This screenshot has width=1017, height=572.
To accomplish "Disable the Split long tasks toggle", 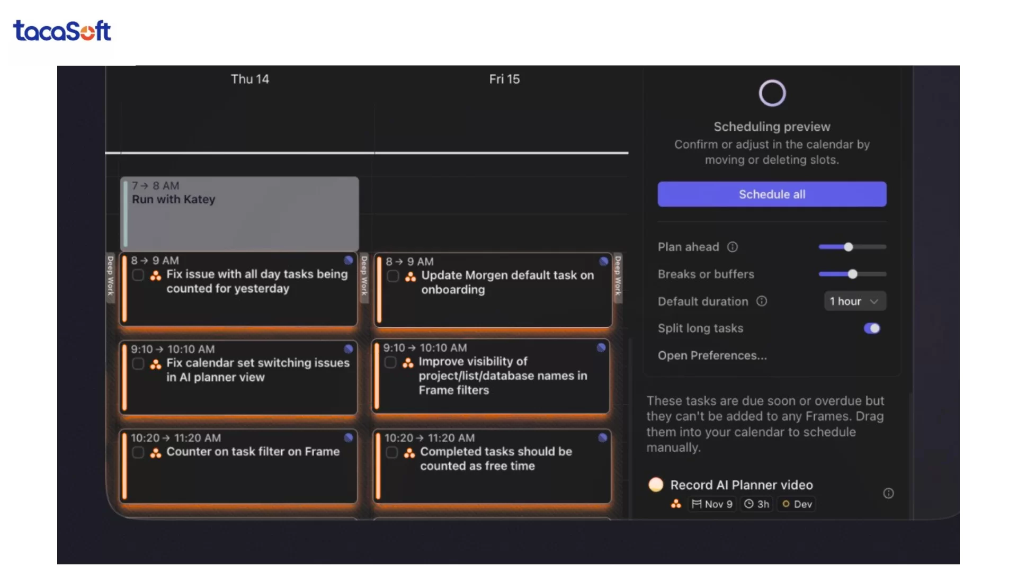I will (x=871, y=328).
